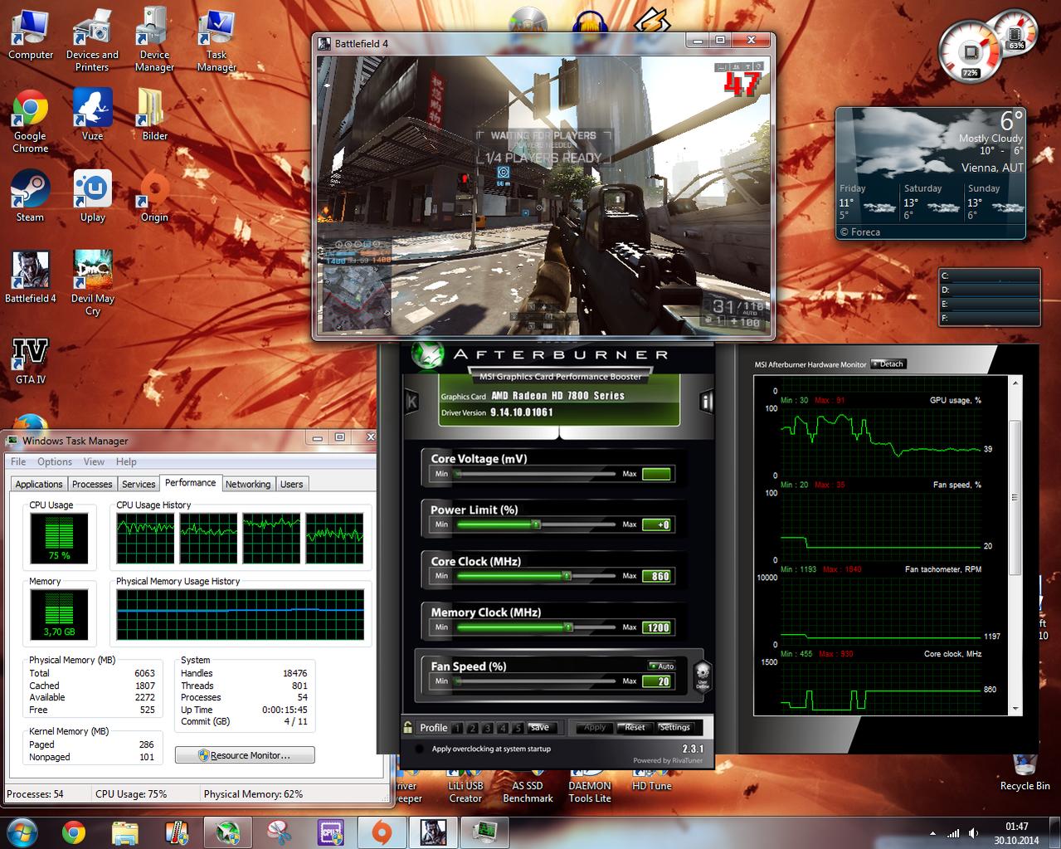Screen dimensions: 1061x849
Task: Open Options menu in Task Manager
Action: [54, 461]
